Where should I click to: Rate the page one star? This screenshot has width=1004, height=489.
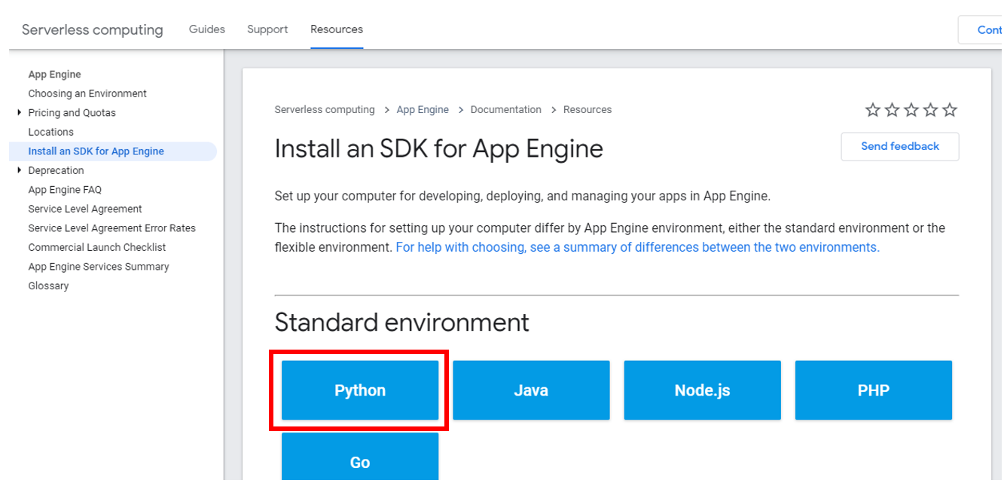pos(873,110)
